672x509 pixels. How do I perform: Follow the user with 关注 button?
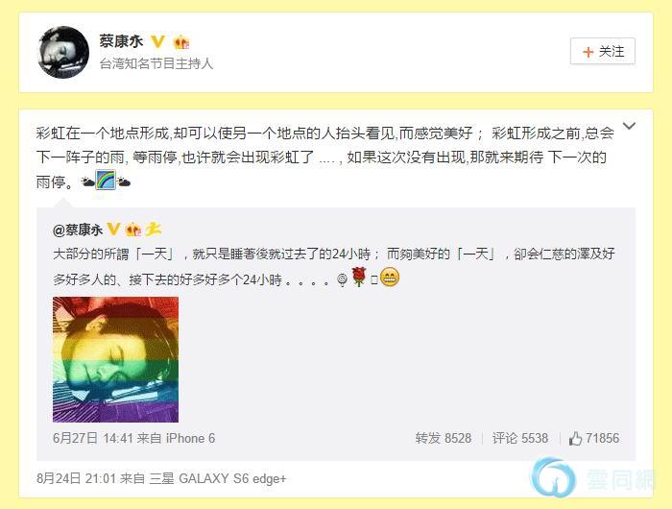point(603,52)
